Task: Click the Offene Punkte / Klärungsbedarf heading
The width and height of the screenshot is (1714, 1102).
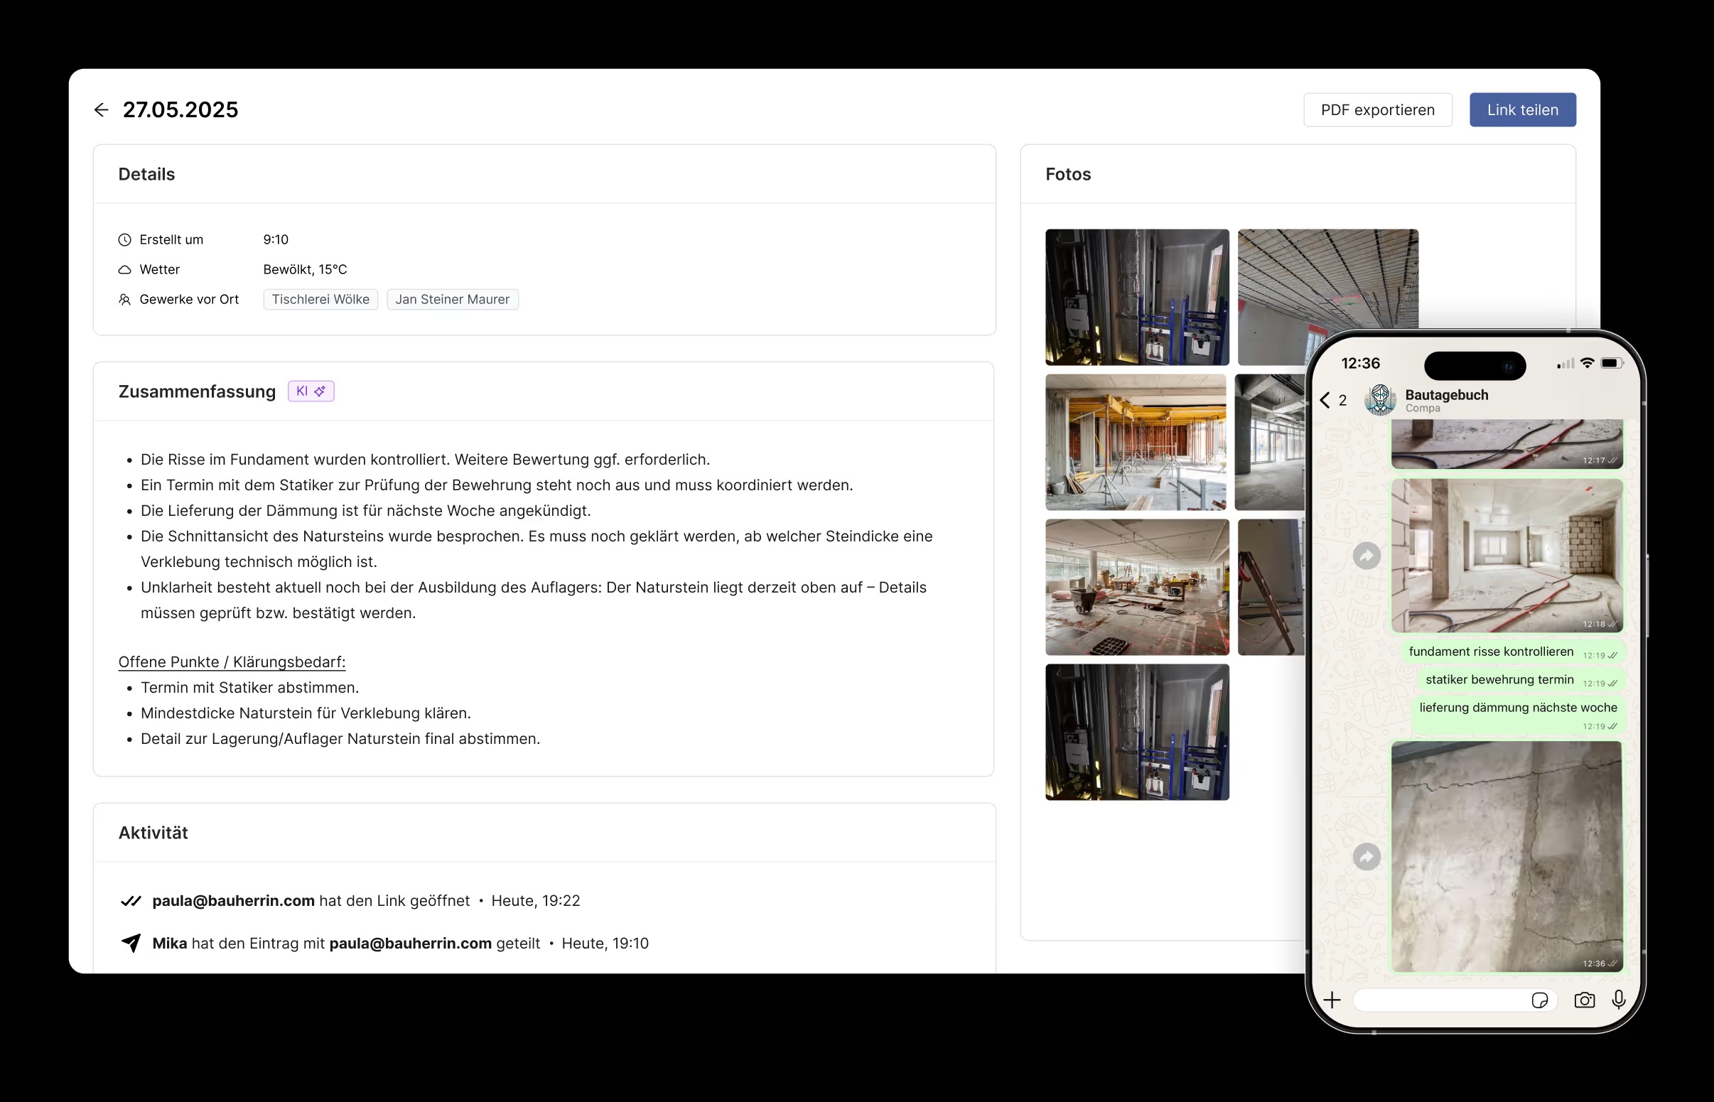Action: coord(232,662)
